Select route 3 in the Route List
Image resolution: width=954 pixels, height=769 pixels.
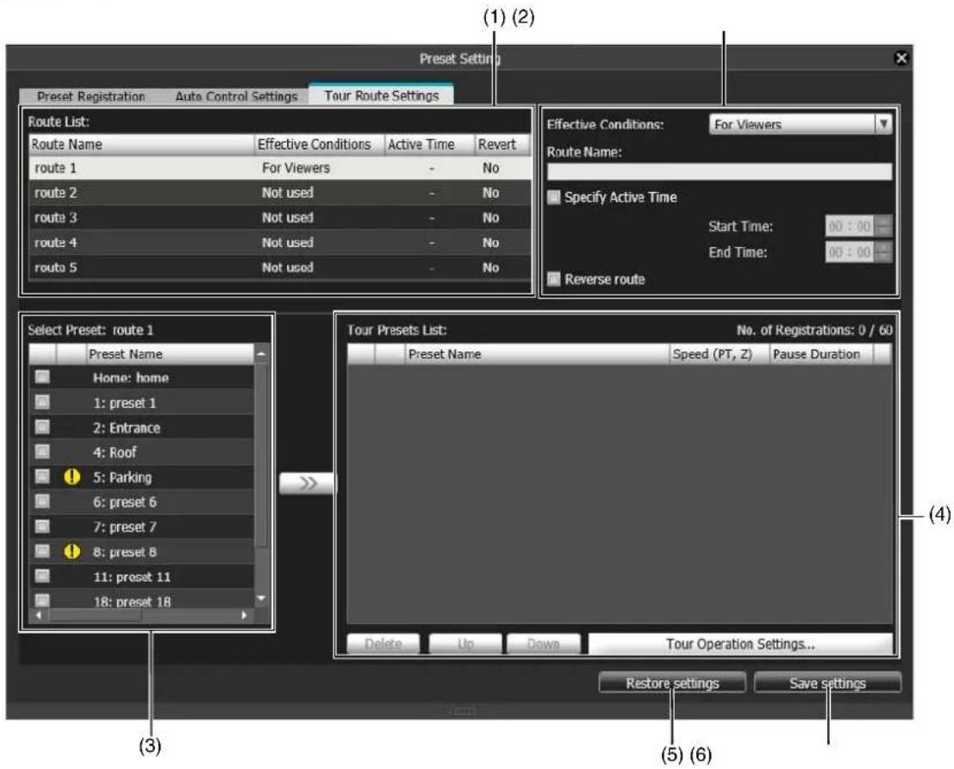pos(280,218)
